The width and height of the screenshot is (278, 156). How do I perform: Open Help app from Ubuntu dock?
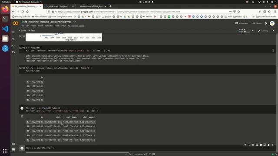pyautogui.click(x=5, y=48)
